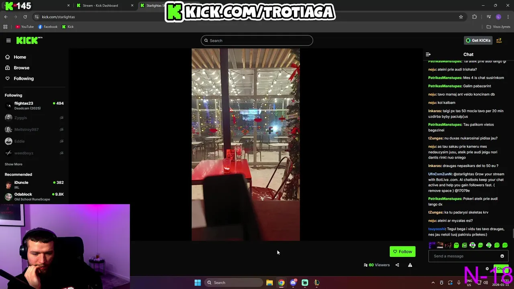Report stream with warning icon

pos(410,265)
